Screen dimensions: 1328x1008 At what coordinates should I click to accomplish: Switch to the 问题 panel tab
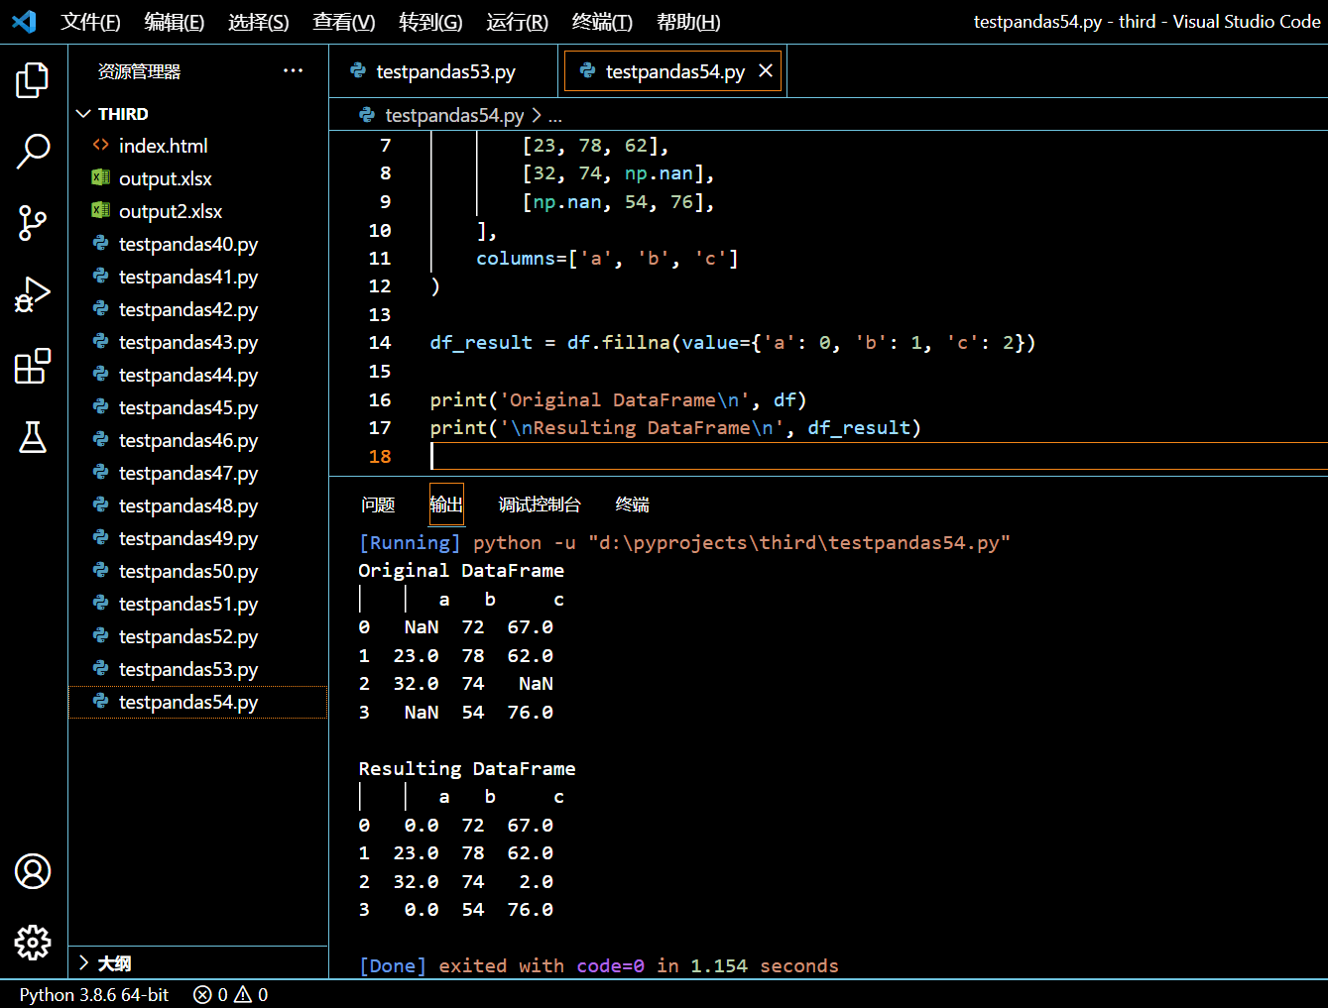(378, 504)
